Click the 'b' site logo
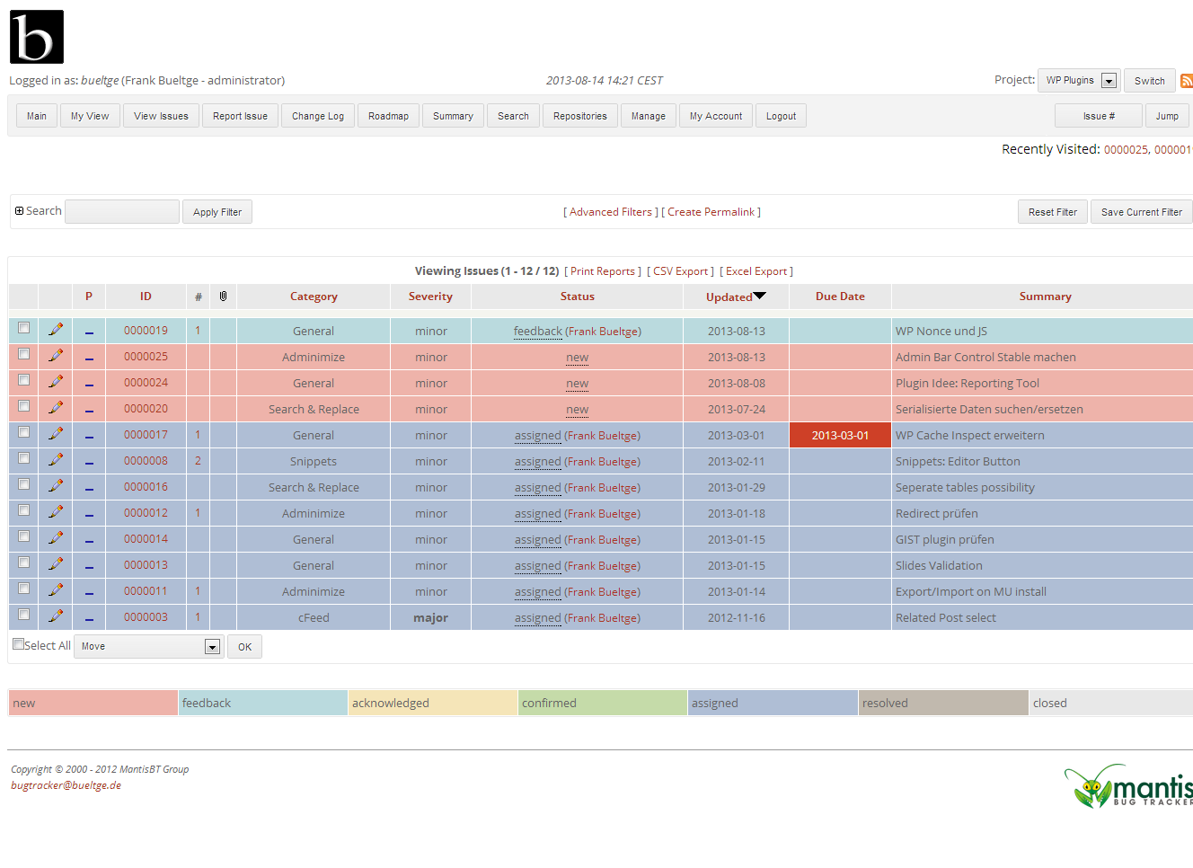Screen dimensions: 1193x868 (x=37, y=37)
